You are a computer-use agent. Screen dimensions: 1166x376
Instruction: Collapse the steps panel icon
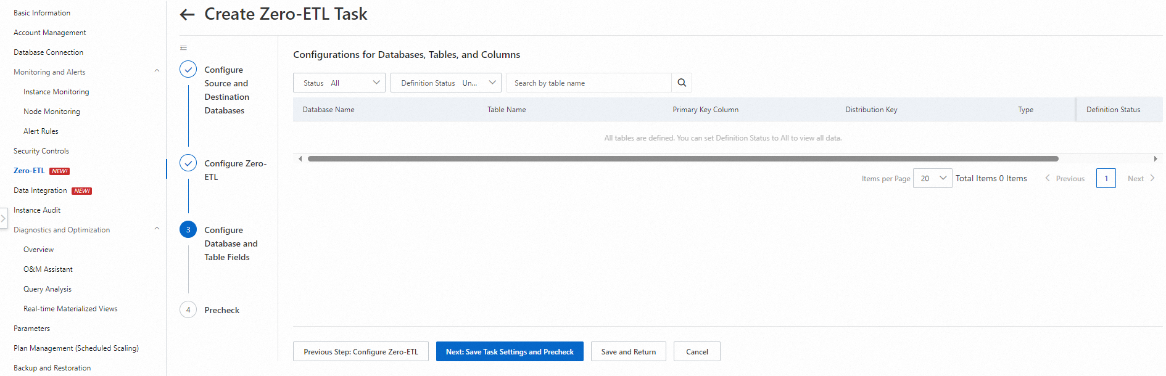tap(183, 48)
